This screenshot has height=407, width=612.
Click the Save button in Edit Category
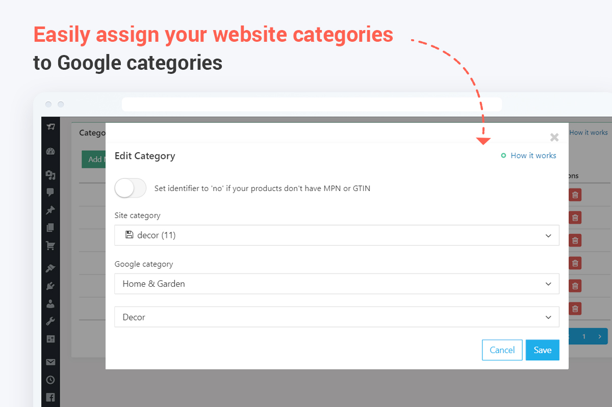coord(542,350)
